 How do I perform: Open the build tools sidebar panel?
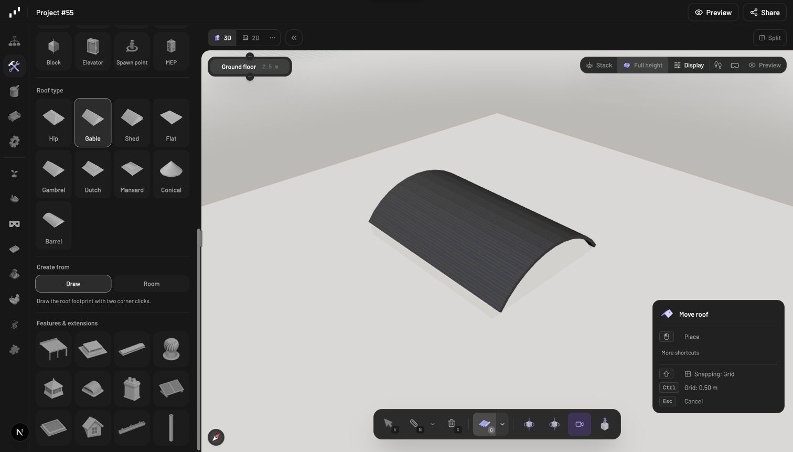pos(14,66)
